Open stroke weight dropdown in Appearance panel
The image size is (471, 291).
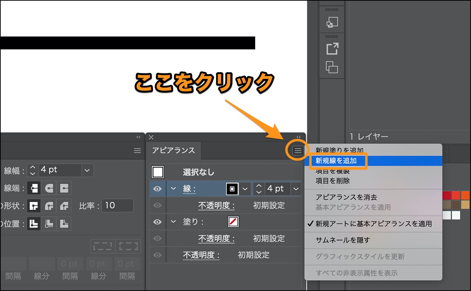(296, 189)
